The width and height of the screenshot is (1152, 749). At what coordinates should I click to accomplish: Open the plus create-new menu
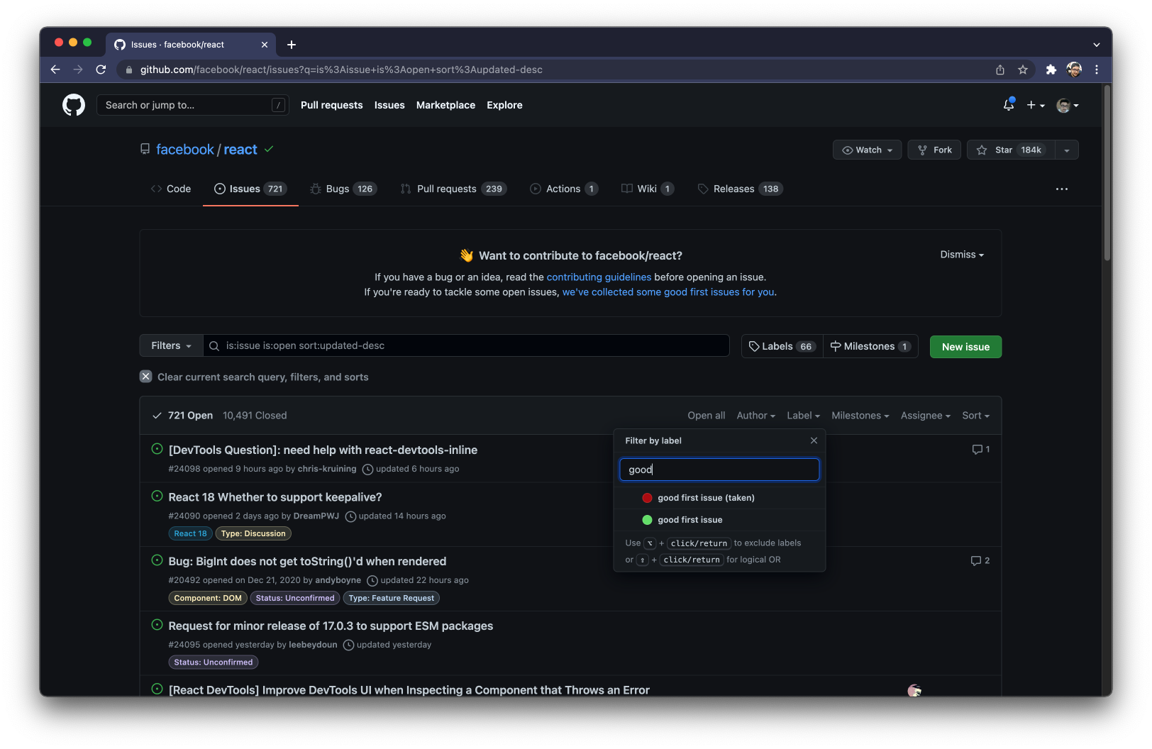pyautogui.click(x=1036, y=105)
